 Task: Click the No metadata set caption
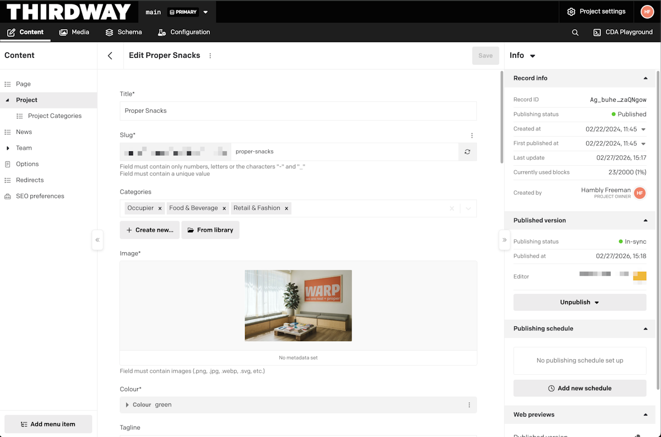point(298,358)
